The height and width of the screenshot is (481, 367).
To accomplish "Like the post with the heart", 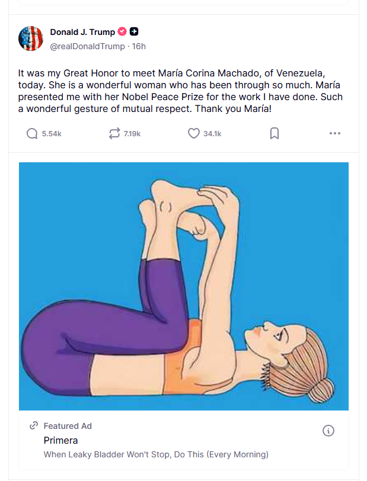I will coord(193,134).
